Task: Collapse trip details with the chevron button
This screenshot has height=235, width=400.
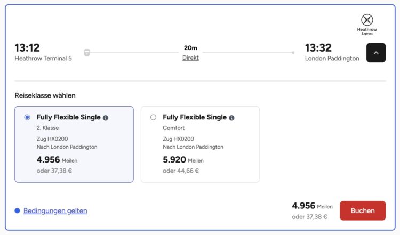Action: click(x=376, y=53)
